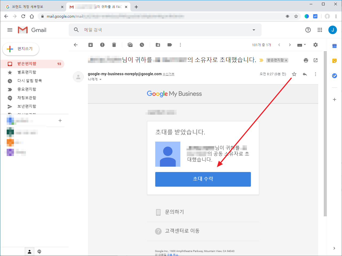The image size is (342, 256).
Task: Expand the 나에게 recipient details
Action: coord(100,79)
